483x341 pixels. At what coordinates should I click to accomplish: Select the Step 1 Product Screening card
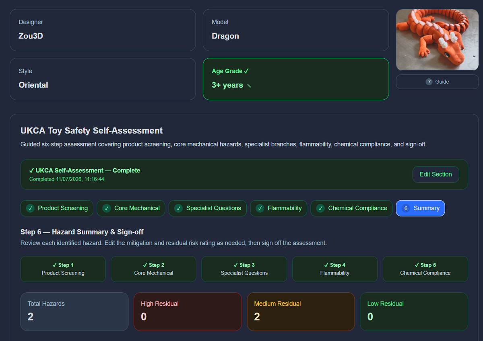[63, 269]
